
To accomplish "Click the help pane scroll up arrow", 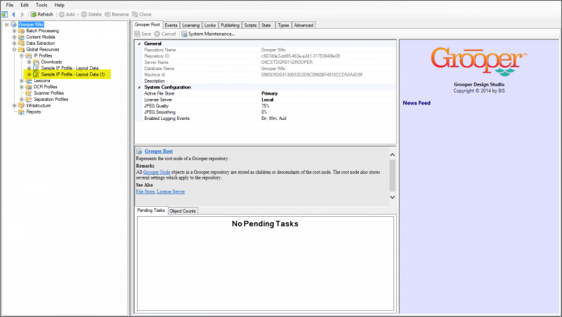I will (x=393, y=155).
